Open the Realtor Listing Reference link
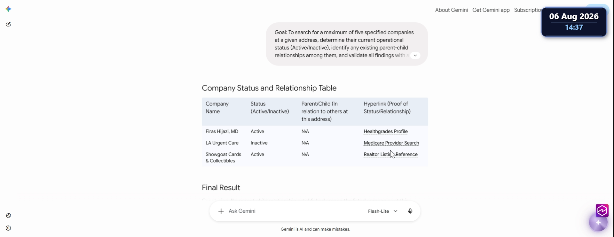 (390, 154)
